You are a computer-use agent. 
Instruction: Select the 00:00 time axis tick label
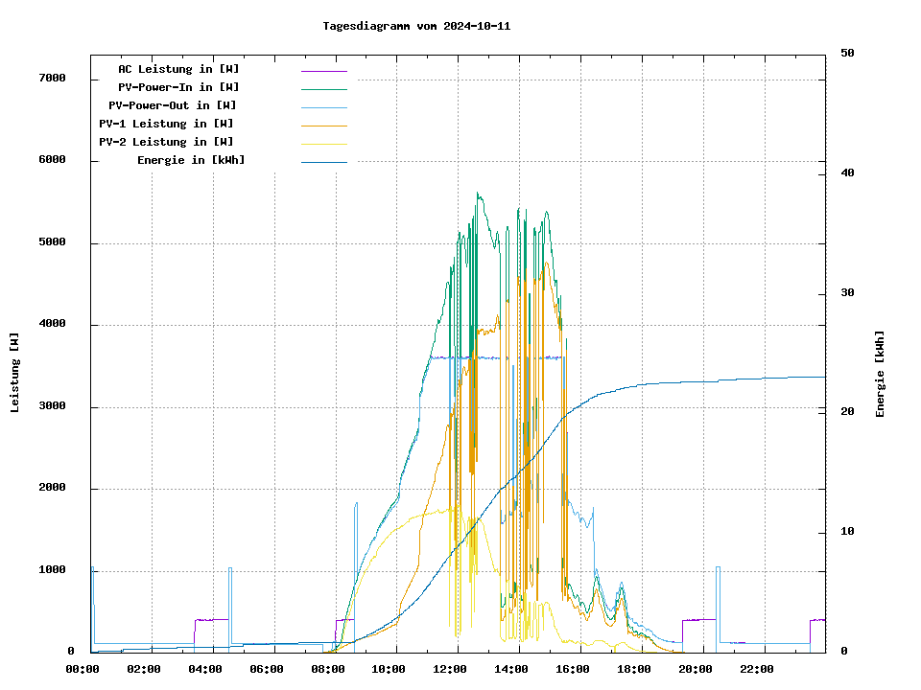pos(83,669)
